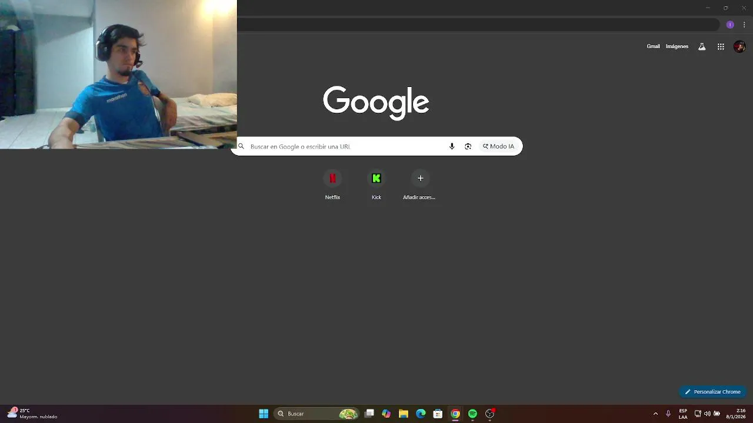Open Search Labs flask icon
This screenshot has width=753, height=423.
click(x=702, y=46)
